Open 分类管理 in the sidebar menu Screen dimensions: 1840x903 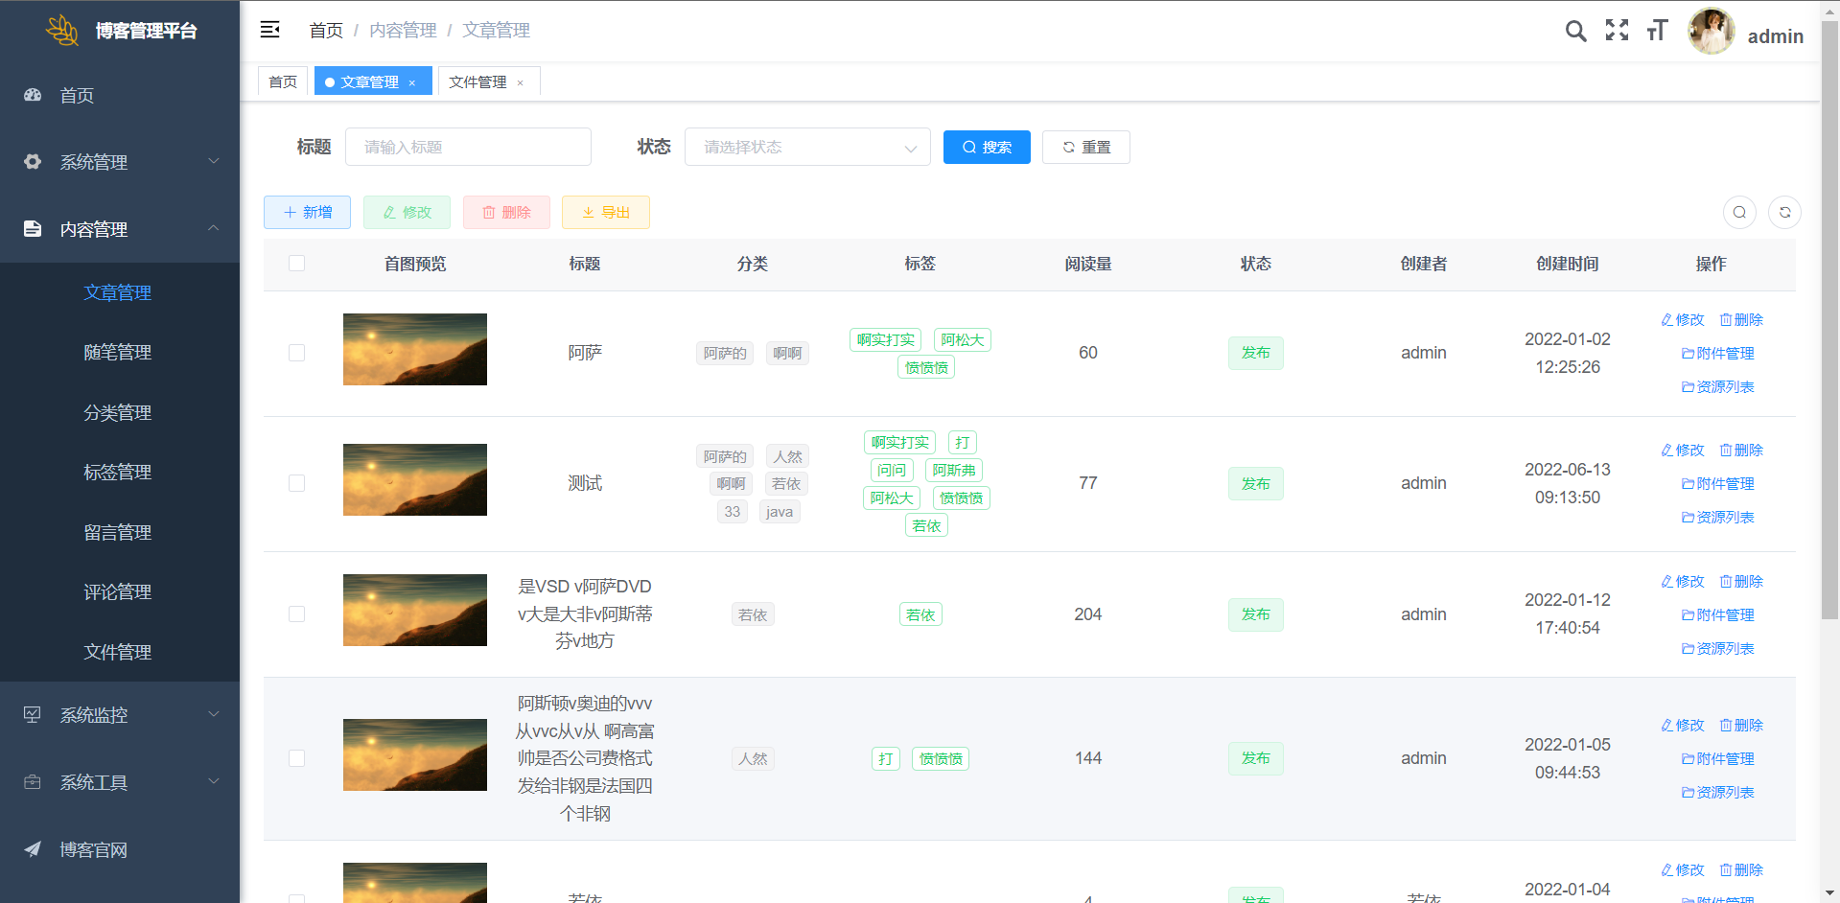point(117,412)
